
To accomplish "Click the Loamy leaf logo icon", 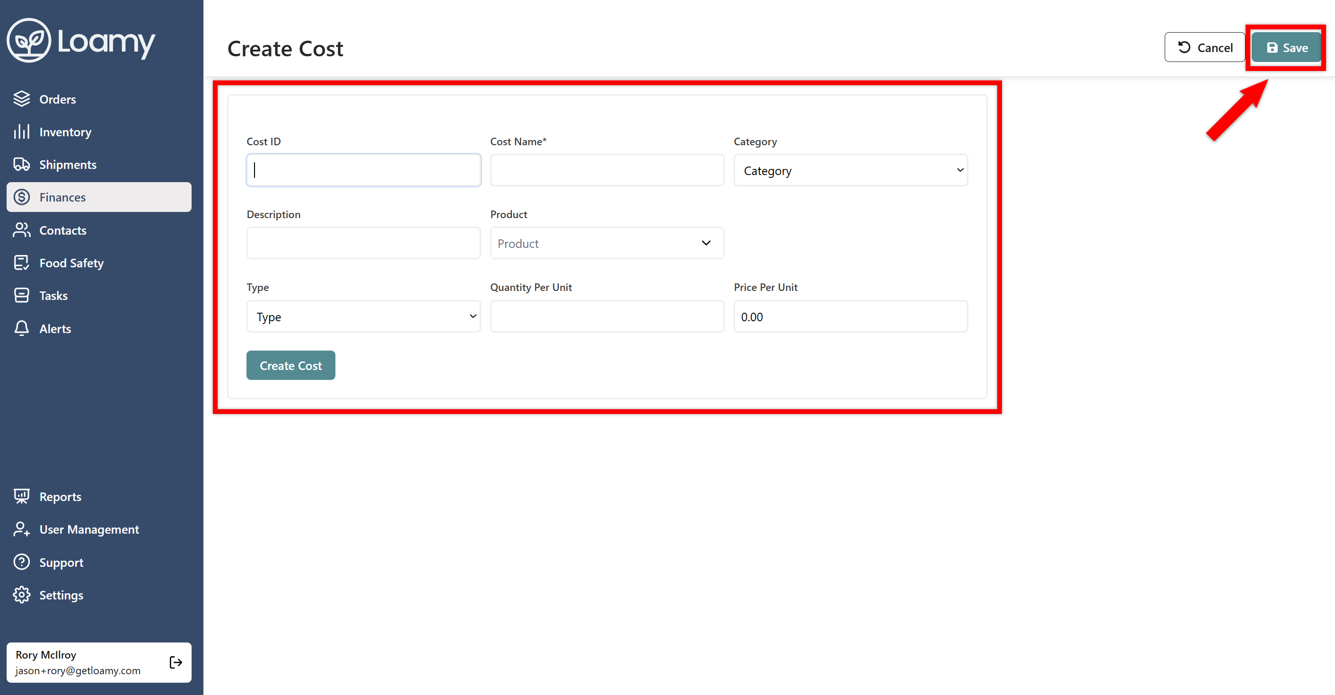I will click(29, 40).
